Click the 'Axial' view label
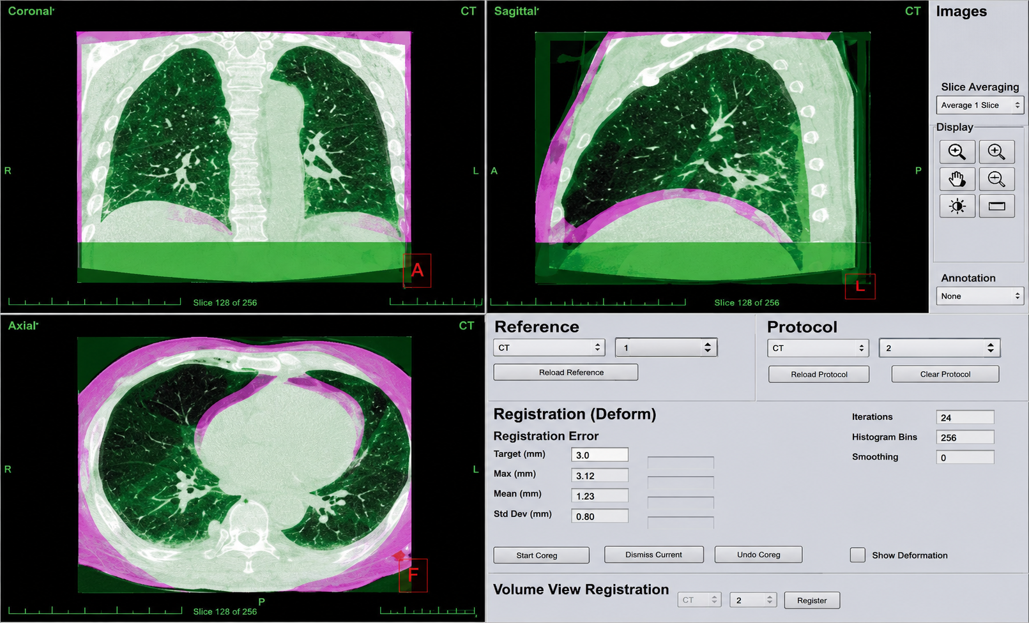 [23, 326]
